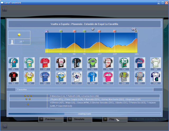Viewport: 169px width, 131px height.
Task: Click the Simulate button
Action: click(x=79, y=119)
